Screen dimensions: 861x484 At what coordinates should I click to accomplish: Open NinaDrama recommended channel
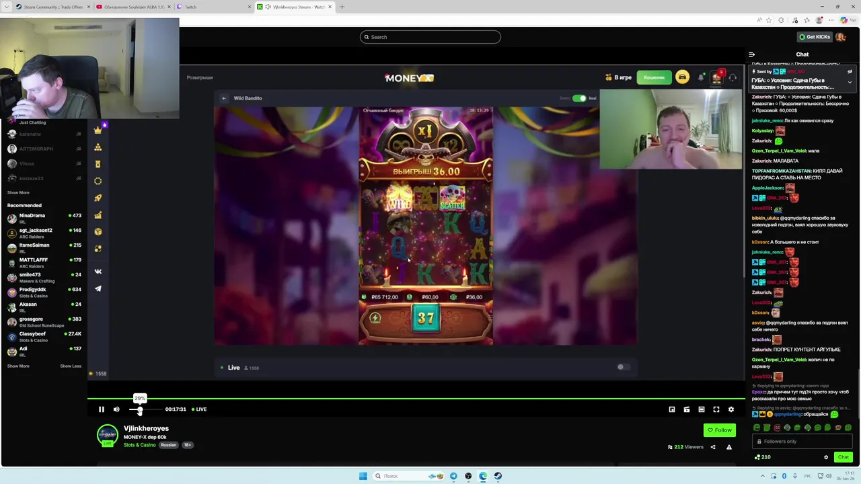coord(44,218)
